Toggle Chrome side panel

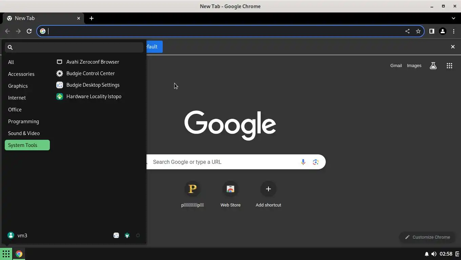pos(432,31)
